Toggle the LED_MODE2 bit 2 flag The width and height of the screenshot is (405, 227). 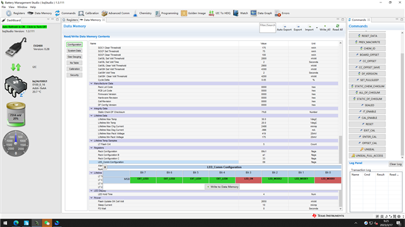(x=275, y=180)
